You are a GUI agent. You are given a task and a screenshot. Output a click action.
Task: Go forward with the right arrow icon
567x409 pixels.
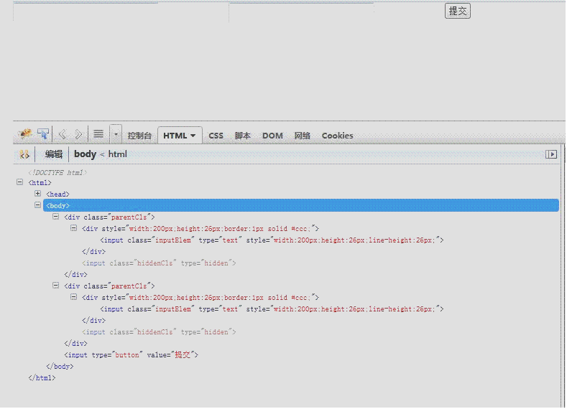pos(78,135)
